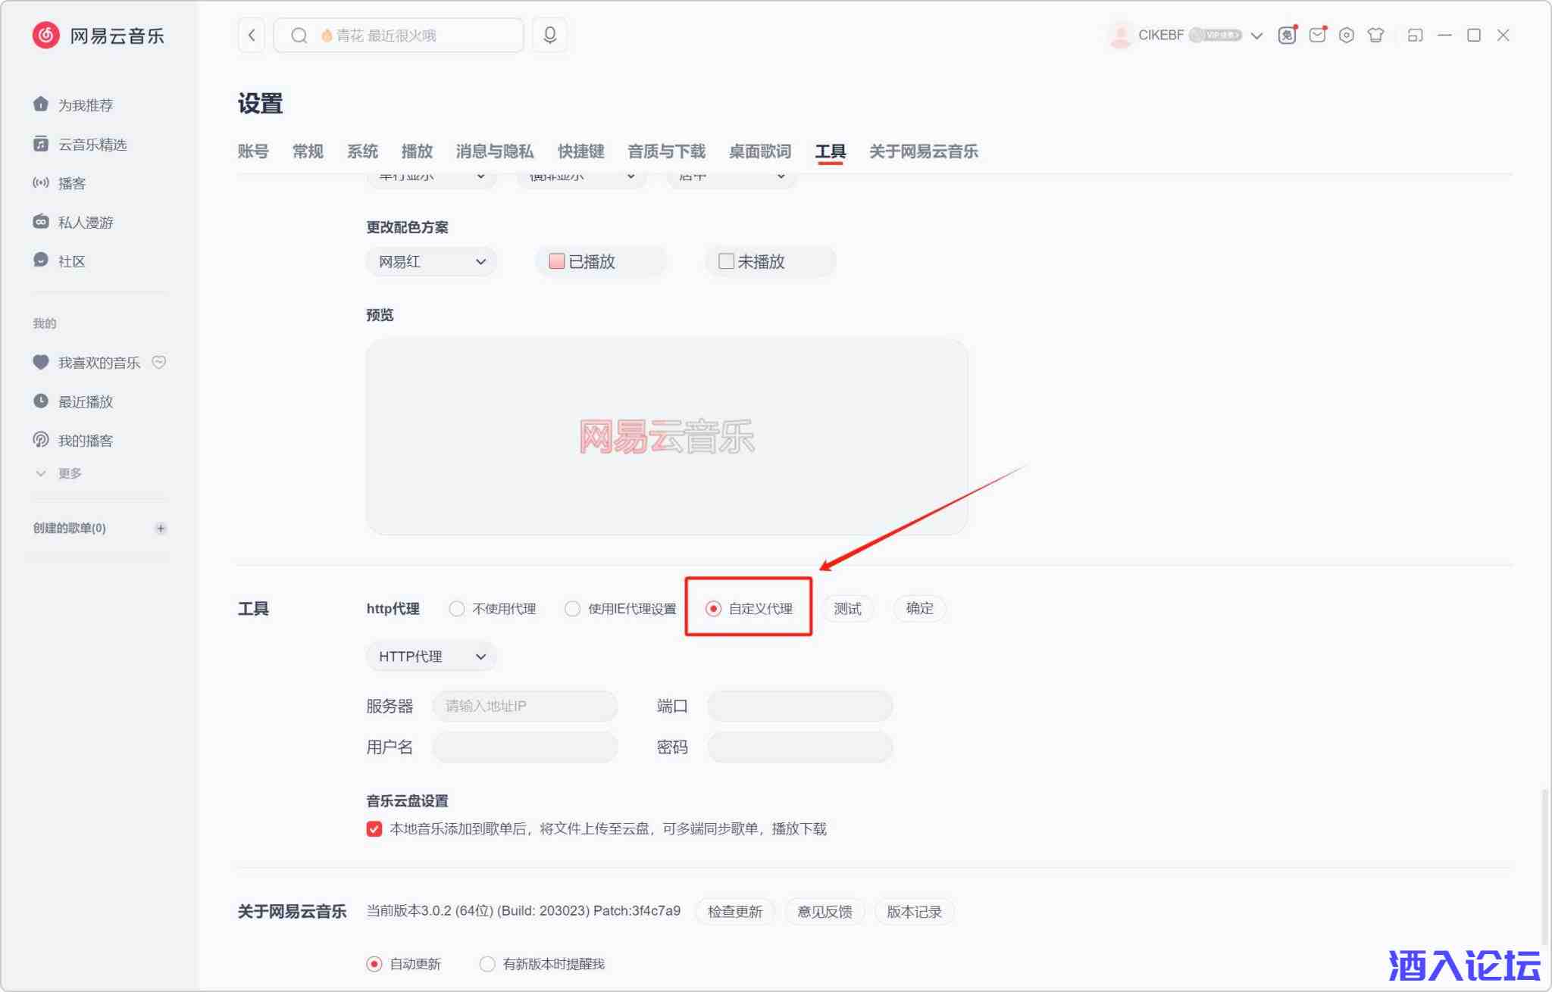1552x992 pixels.
Task: Switch to the 快捷键 settings tab
Action: coord(580,151)
